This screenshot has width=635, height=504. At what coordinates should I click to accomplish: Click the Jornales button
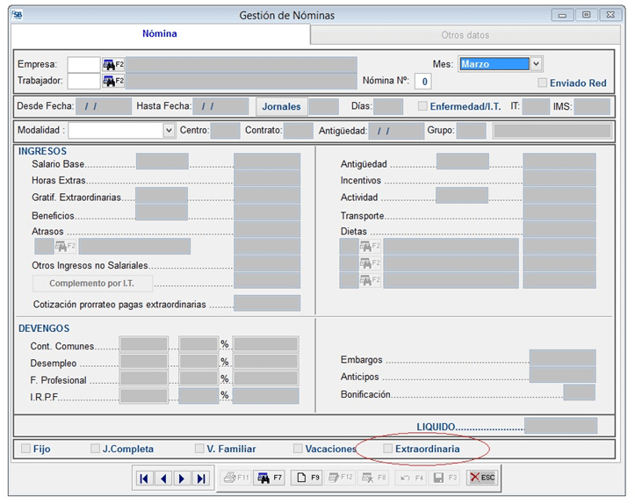pyautogui.click(x=281, y=106)
